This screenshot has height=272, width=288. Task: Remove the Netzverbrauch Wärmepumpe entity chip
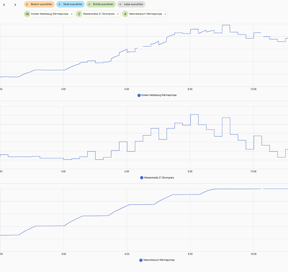pyautogui.click(x=165, y=14)
